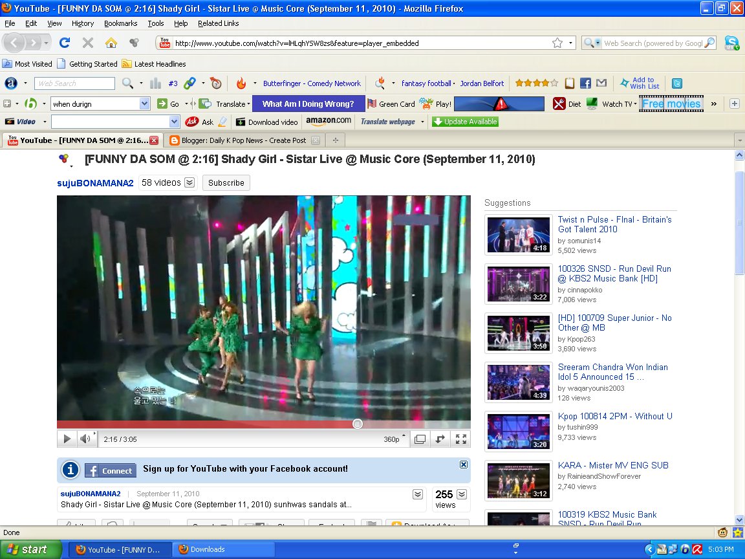Open the Bookmarks menu
The height and width of the screenshot is (559, 745).
(x=121, y=23)
